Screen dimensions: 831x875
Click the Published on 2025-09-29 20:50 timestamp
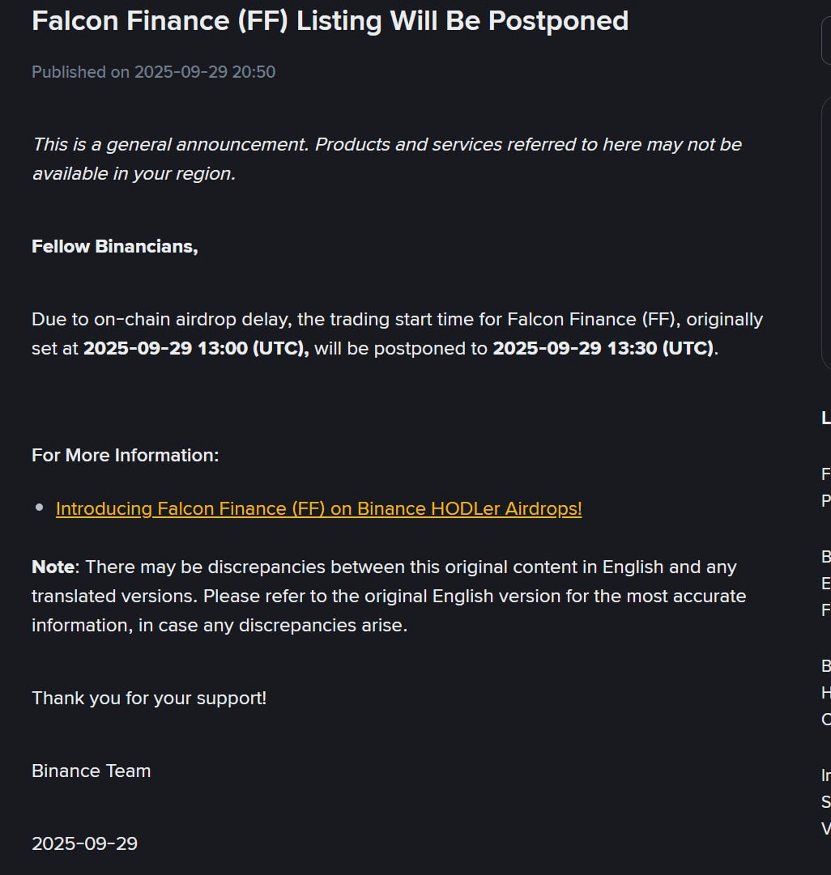pyautogui.click(x=154, y=72)
